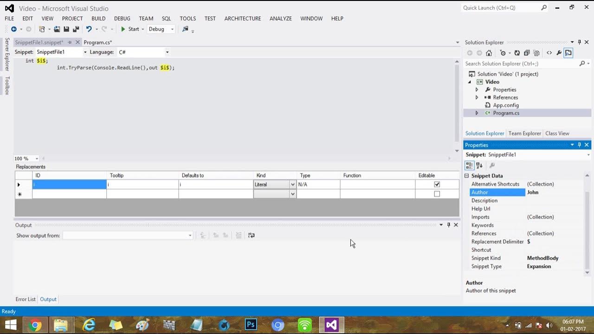This screenshot has height=334, width=594.
Task: Click the Pending Changes Filter clock icon
Action: [503, 53]
